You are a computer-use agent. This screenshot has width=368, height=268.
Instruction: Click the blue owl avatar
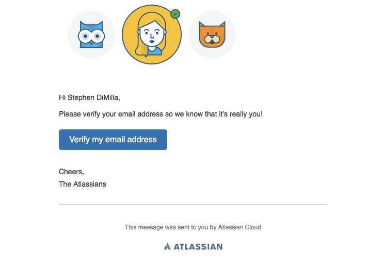pos(91,35)
